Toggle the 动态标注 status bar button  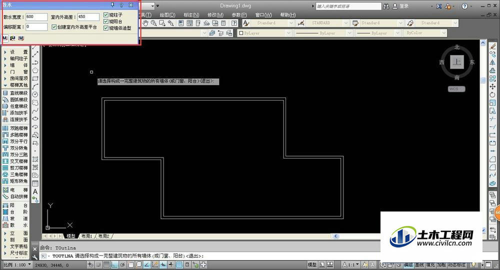456,265
